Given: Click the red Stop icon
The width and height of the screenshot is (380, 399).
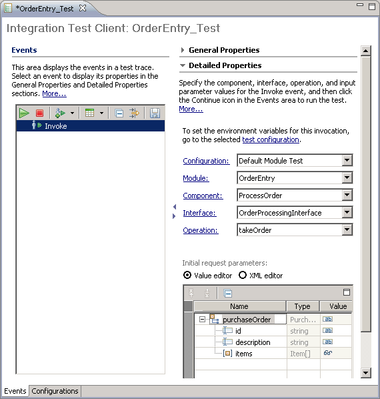Looking at the screenshot, I should tap(39, 113).
